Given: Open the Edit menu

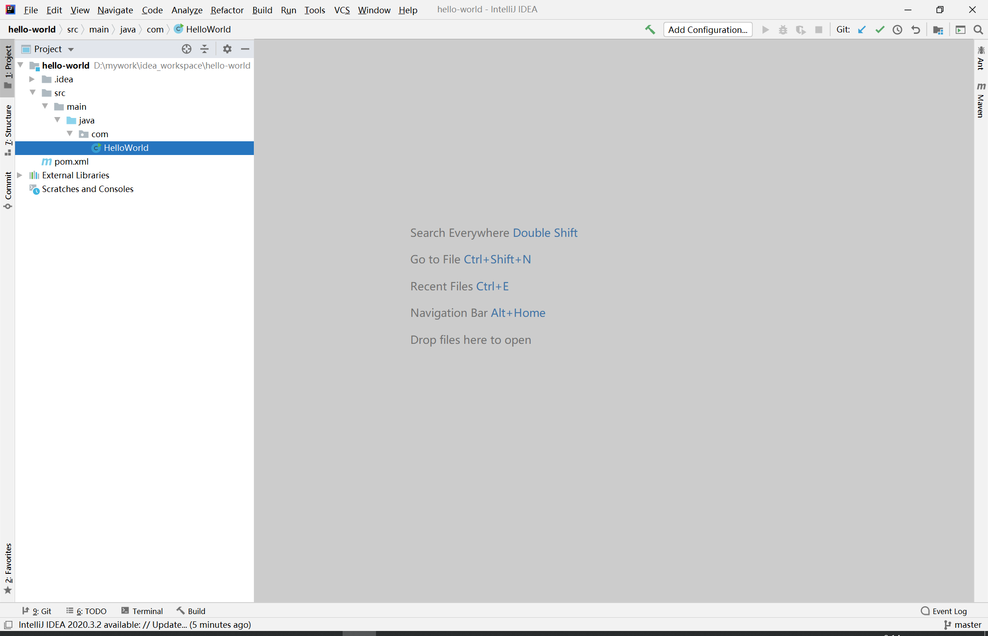Looking at the screenshot, I should coord(54,10).
